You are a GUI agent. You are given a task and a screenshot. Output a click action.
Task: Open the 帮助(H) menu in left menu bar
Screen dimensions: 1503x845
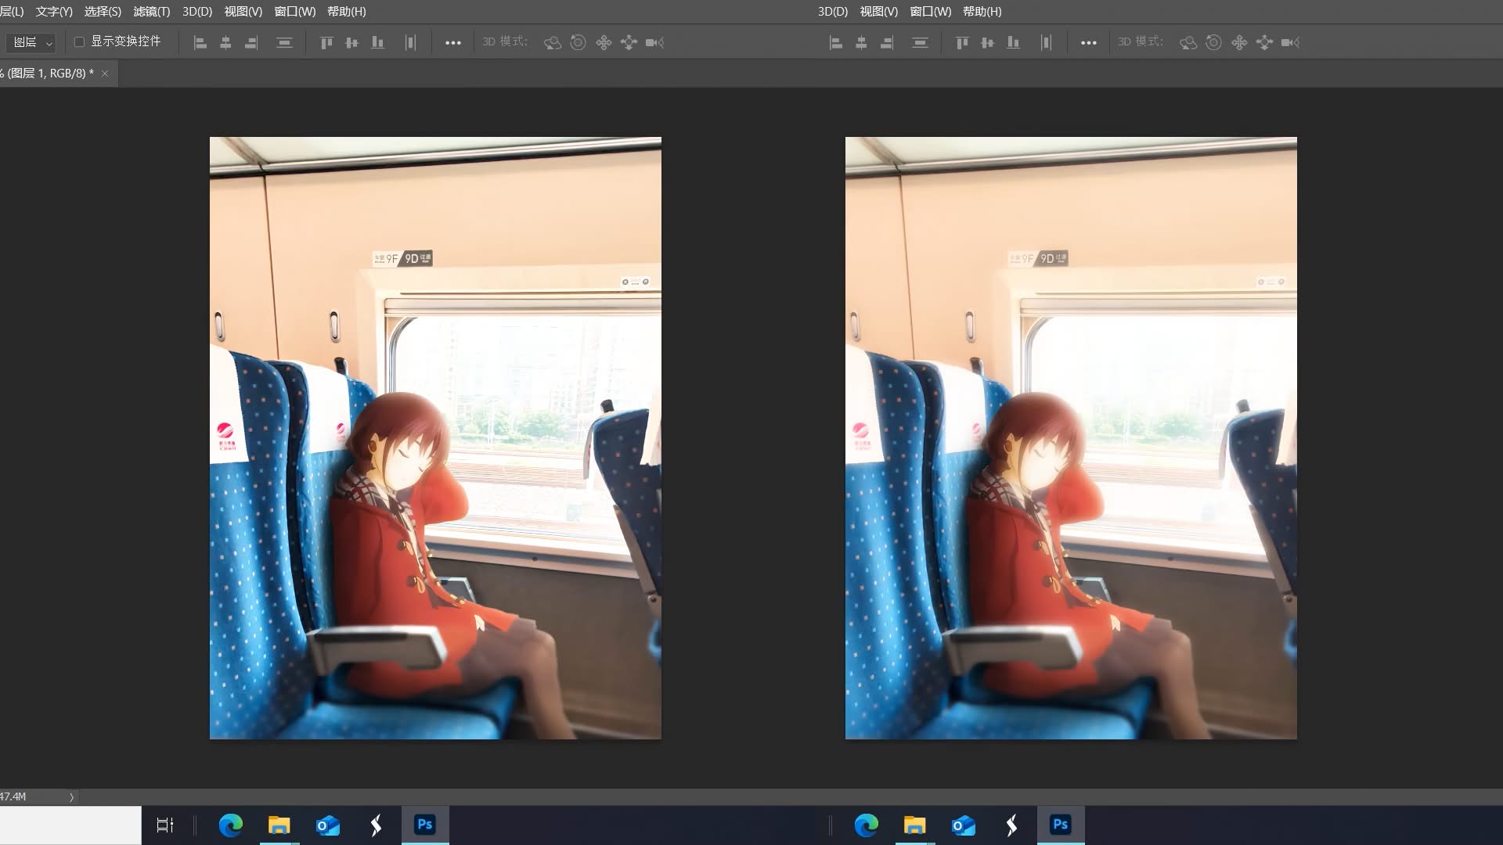[x=347, y=12]
